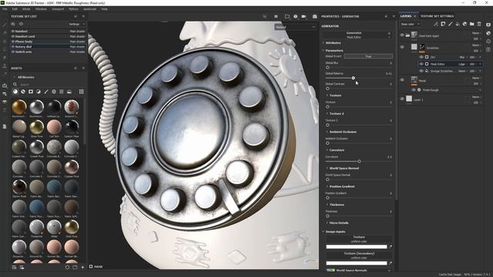Click the Texture (Secondary) uniform color button
The height and width of the screenshot is (277, 493).
pyautogui.click(x=359, y=255)
